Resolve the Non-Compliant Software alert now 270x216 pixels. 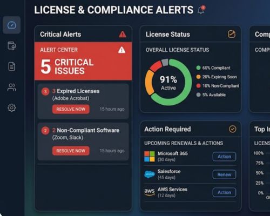[71, 151]
